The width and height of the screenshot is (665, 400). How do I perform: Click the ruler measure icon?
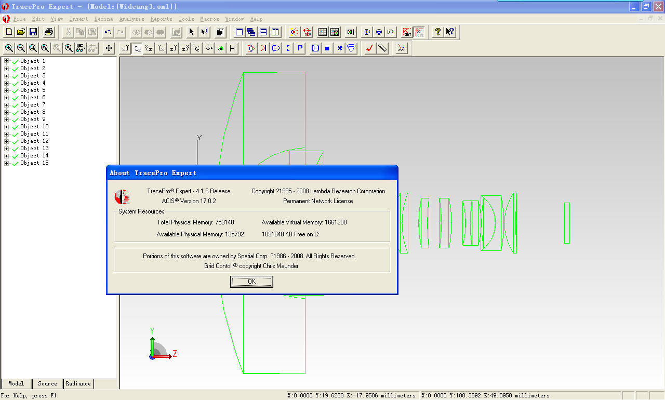point(382,48)
